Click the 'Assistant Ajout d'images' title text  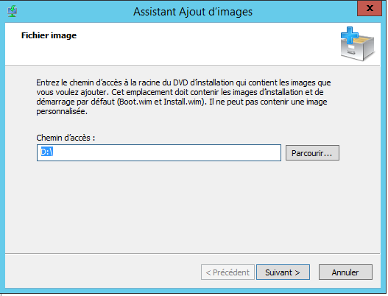click(193, 12)
